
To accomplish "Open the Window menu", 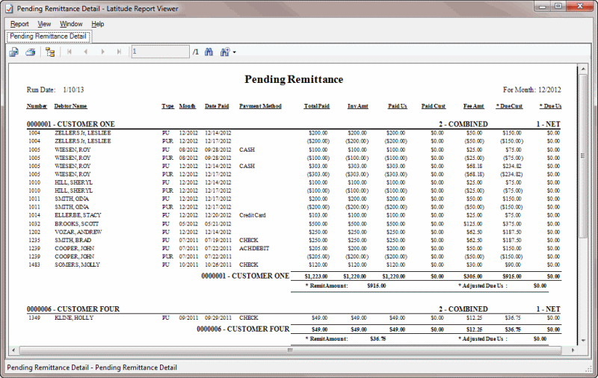I will 71,24.
